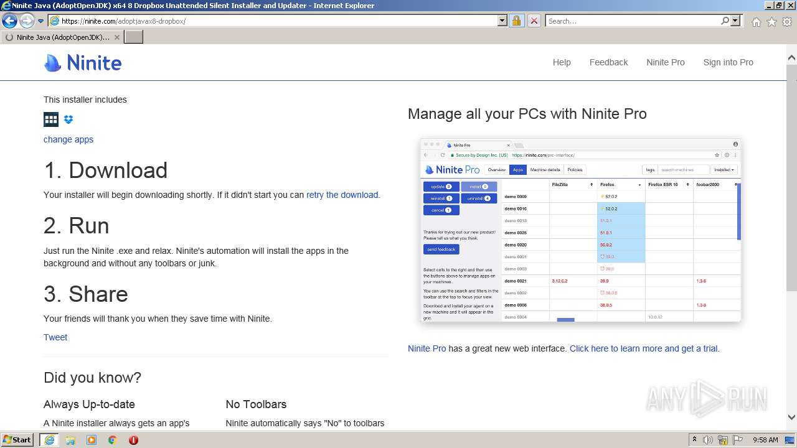Click the Dropbox app icon

[68, 119]
